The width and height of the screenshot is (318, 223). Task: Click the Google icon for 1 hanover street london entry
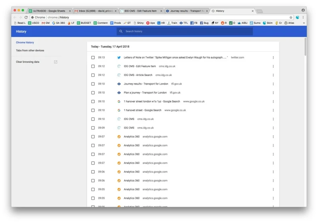pyautogui.click(x=119, y=102)
